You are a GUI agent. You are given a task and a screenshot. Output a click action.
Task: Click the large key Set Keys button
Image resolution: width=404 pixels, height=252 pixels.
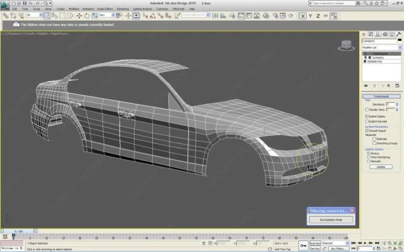tap(303, 245)
